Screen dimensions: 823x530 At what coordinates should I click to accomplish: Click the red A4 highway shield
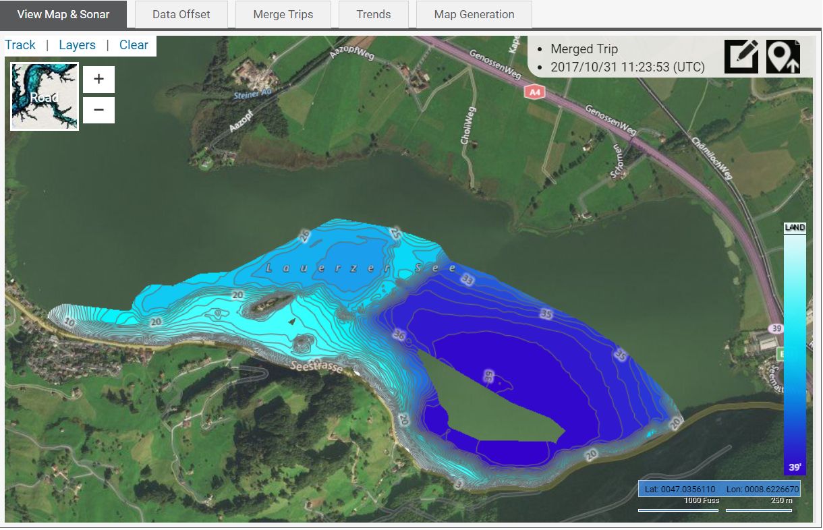tap(534, 92)
